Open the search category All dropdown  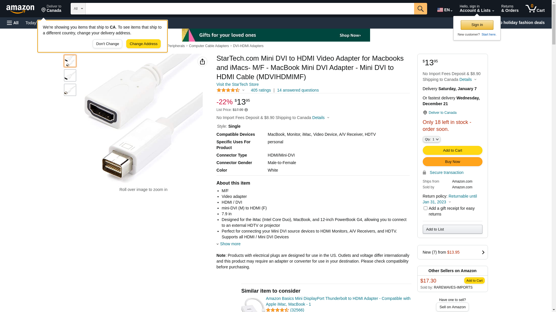pos(78,9)
